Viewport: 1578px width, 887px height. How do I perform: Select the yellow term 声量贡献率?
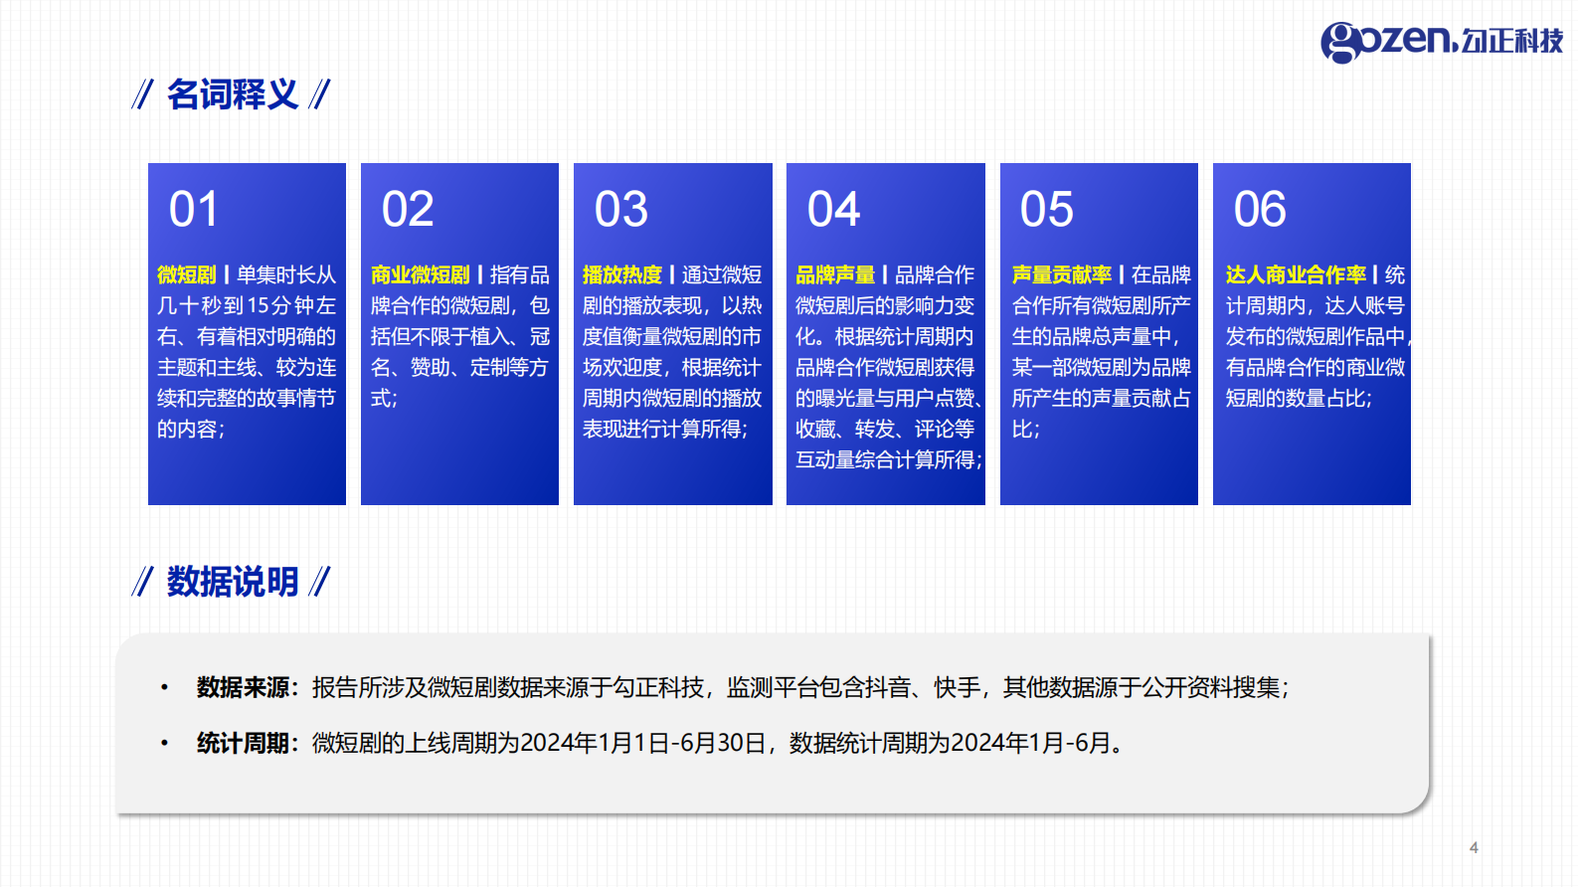pyautogui.click(x=1062, y=274)
